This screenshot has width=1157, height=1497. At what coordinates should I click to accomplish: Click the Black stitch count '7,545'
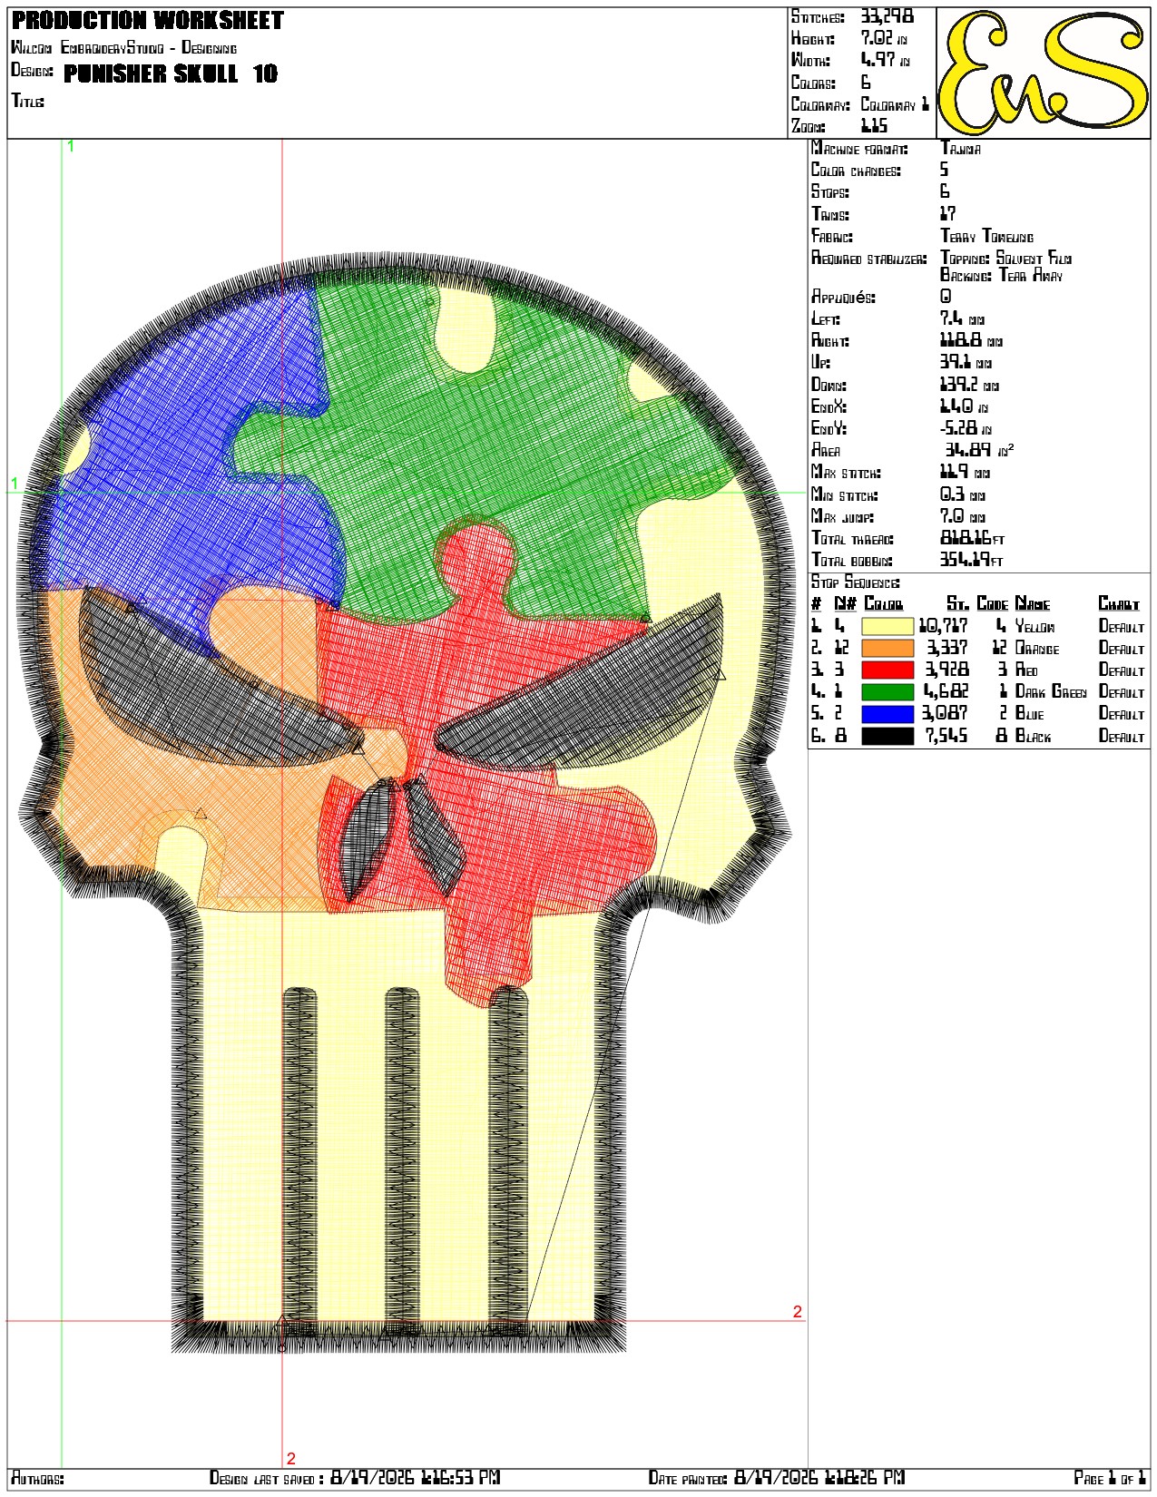click(x=947, y=736)
